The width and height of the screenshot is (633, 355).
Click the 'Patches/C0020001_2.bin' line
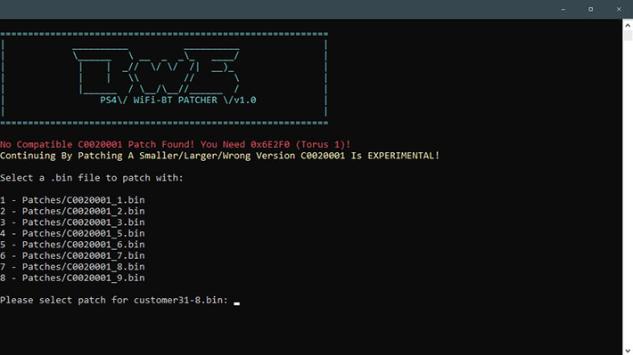pos(72,211)
